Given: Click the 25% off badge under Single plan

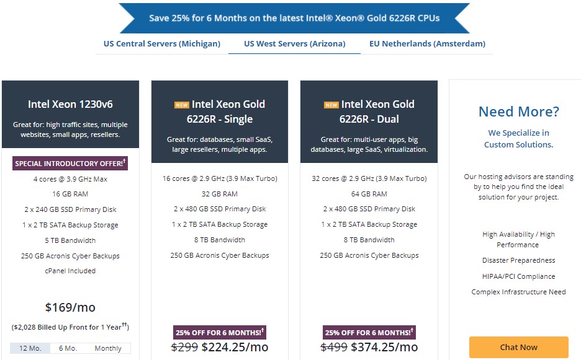Looking at the screenshot, I should (220, 332).
